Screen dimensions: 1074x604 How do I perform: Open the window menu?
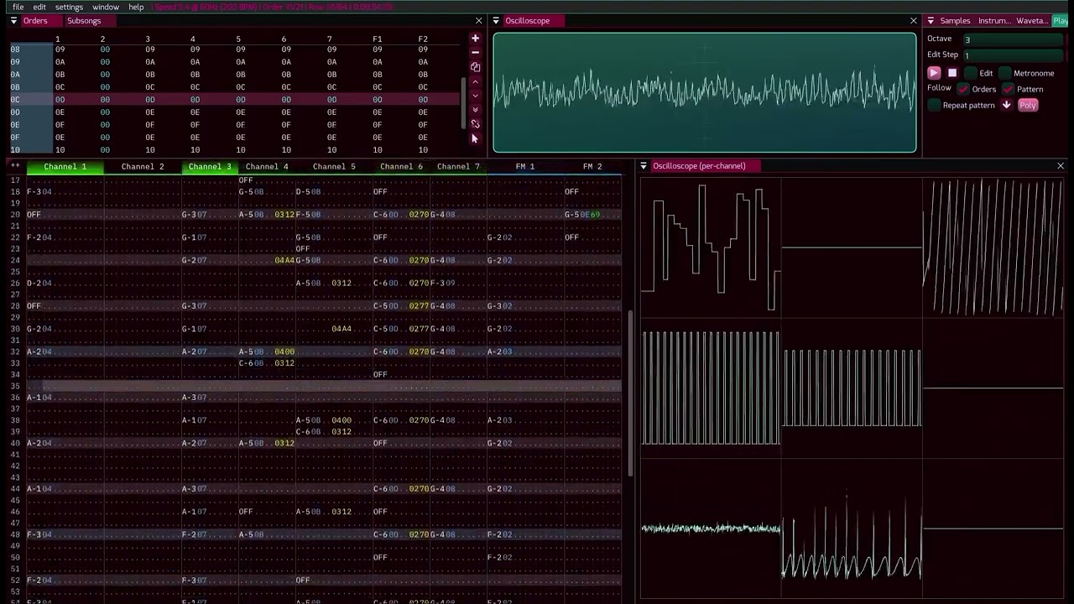point(106,7)
